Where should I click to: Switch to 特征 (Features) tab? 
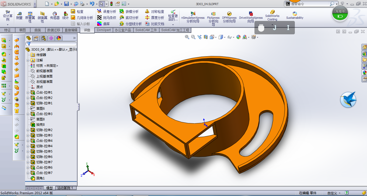7,30
